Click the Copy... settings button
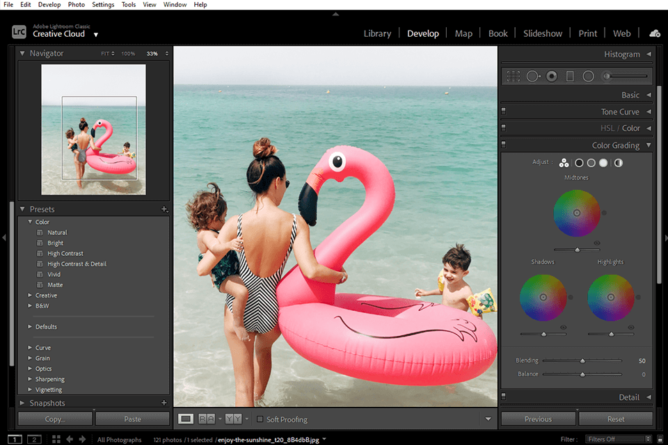Viewport: 668px width, 445px height. (55, 419)
